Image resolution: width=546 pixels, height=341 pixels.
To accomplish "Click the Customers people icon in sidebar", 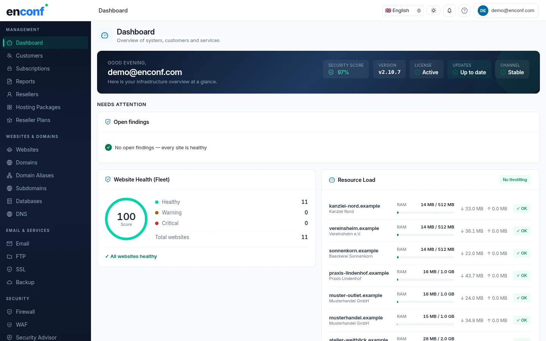I will pyautogui.click(x=9, y=56).
